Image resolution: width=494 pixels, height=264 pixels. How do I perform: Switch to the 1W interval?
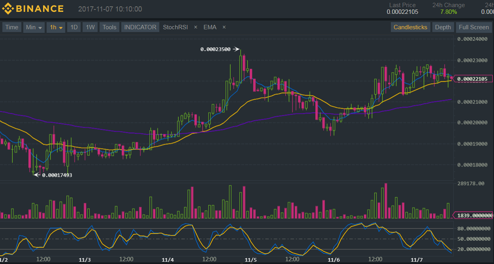[x=90, y=27]
